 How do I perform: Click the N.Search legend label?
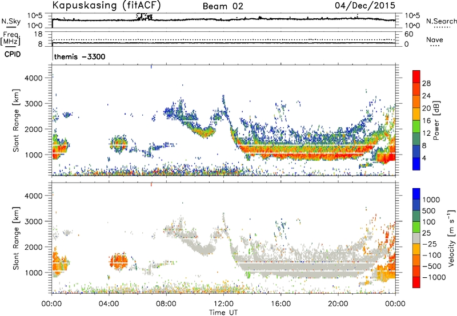tap(441, 21)
